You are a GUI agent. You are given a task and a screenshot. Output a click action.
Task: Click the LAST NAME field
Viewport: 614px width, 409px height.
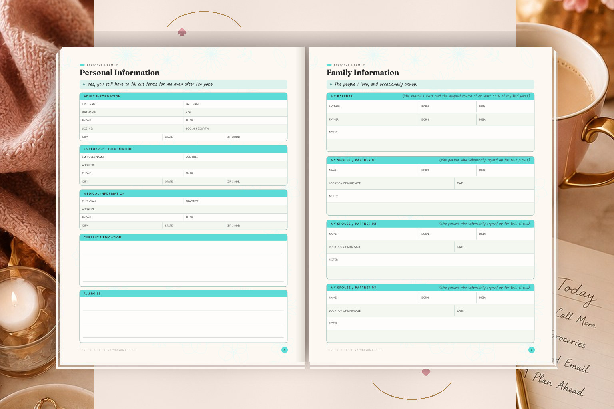[235, 104]
